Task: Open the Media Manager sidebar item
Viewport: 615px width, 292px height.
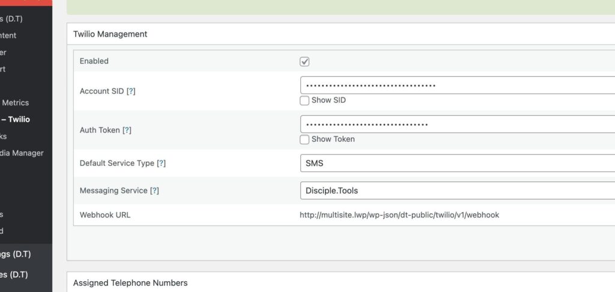Action: pyautogui.click(x=22, y=153)
